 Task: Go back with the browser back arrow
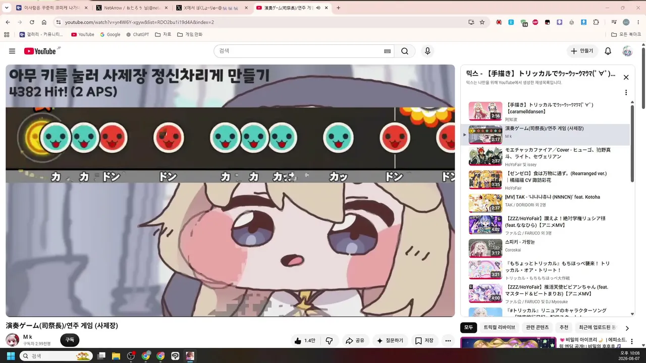(8, 22)
